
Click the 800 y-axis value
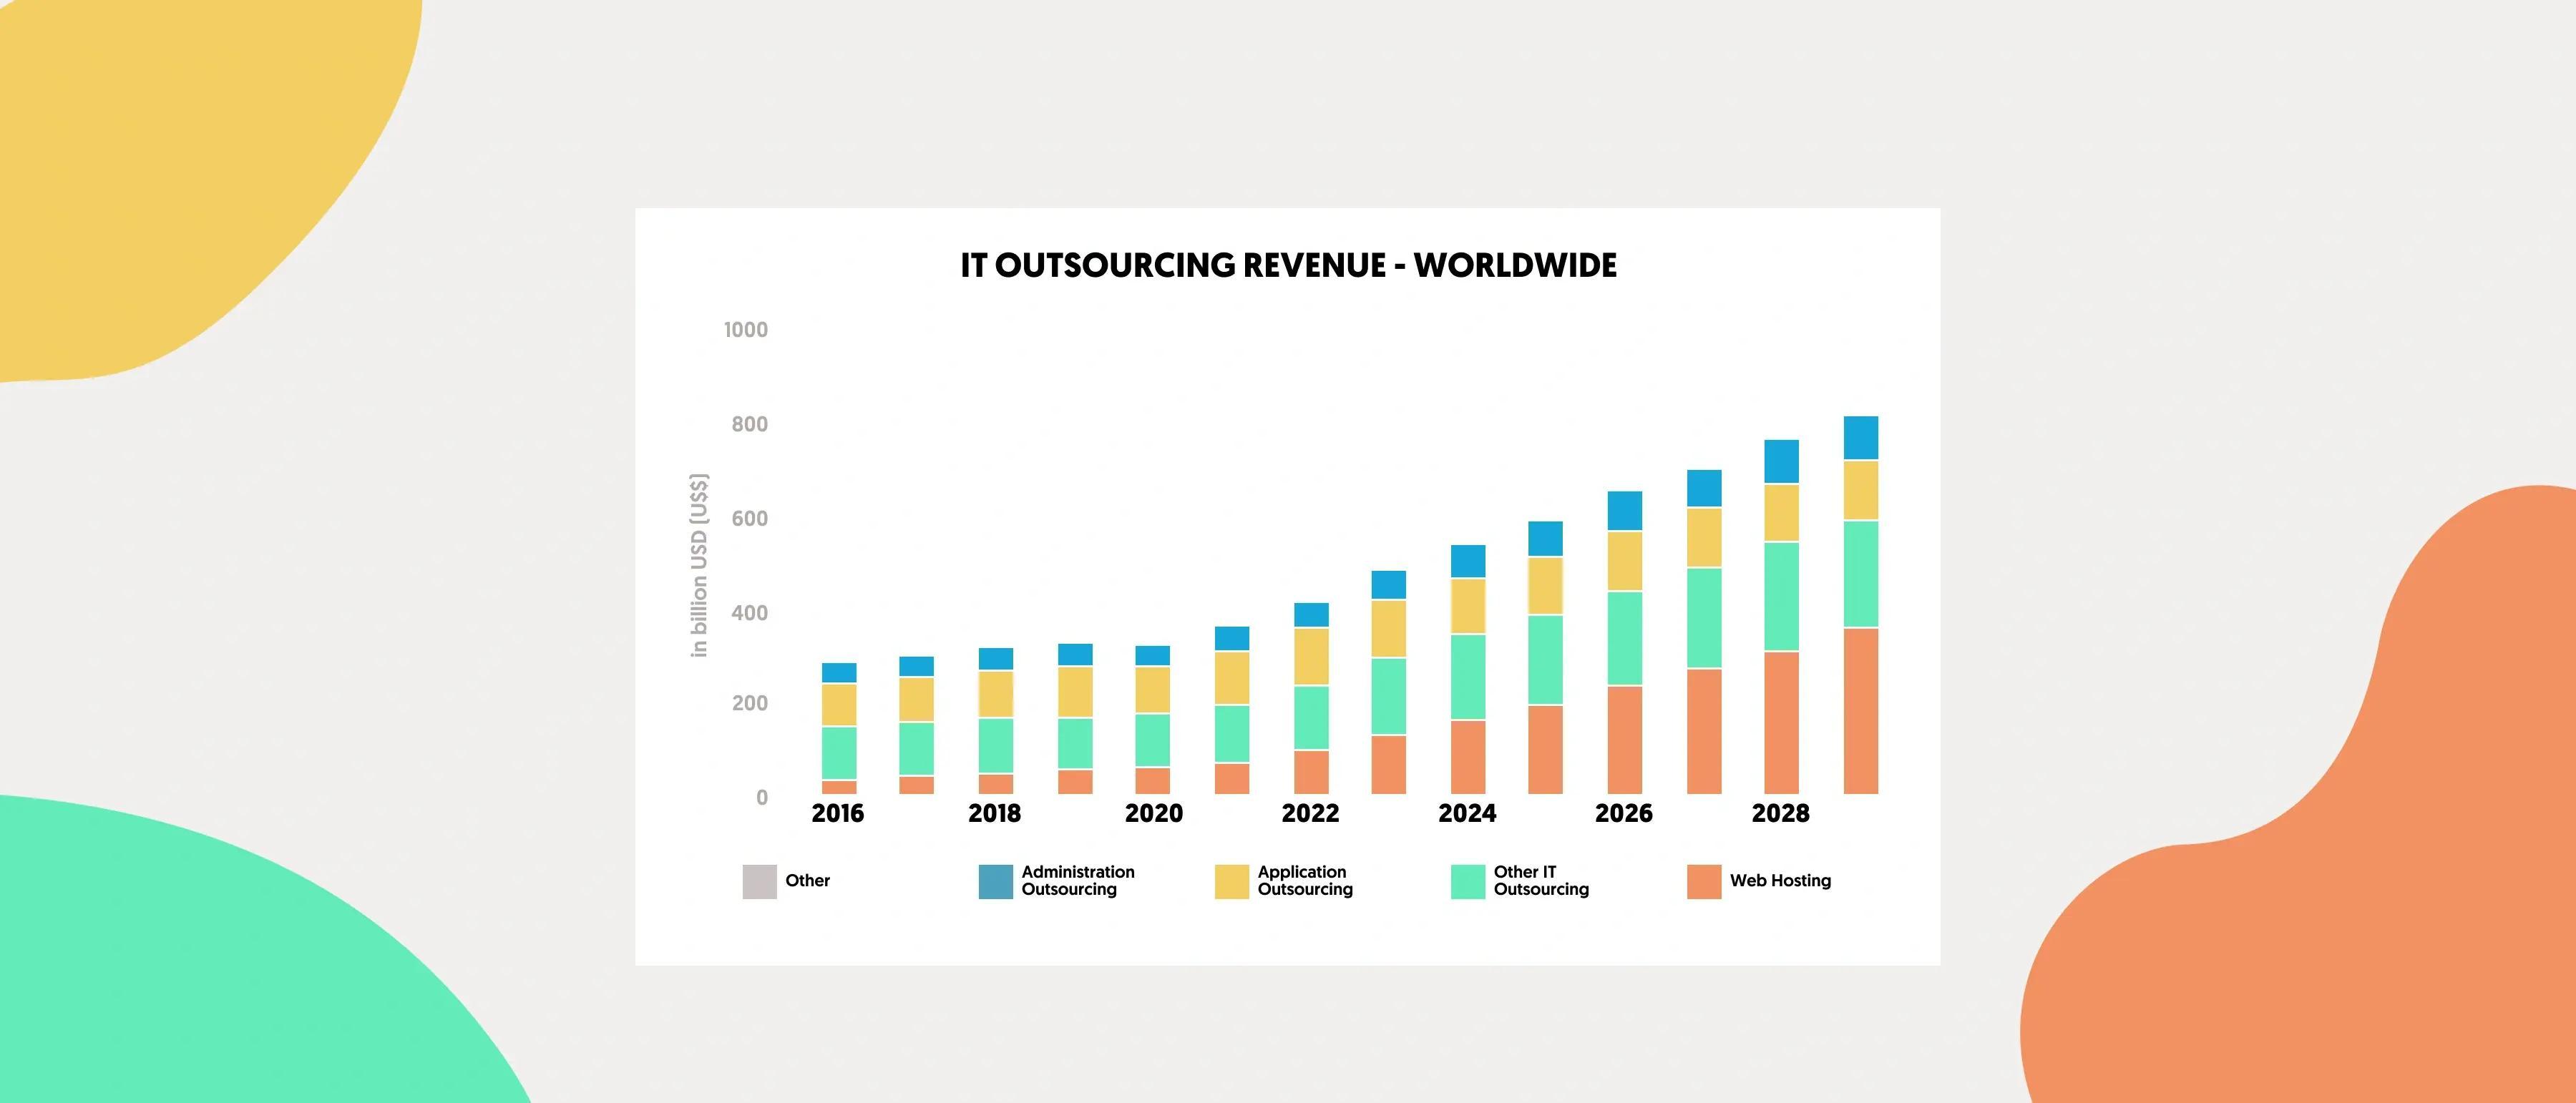point(749,424)
